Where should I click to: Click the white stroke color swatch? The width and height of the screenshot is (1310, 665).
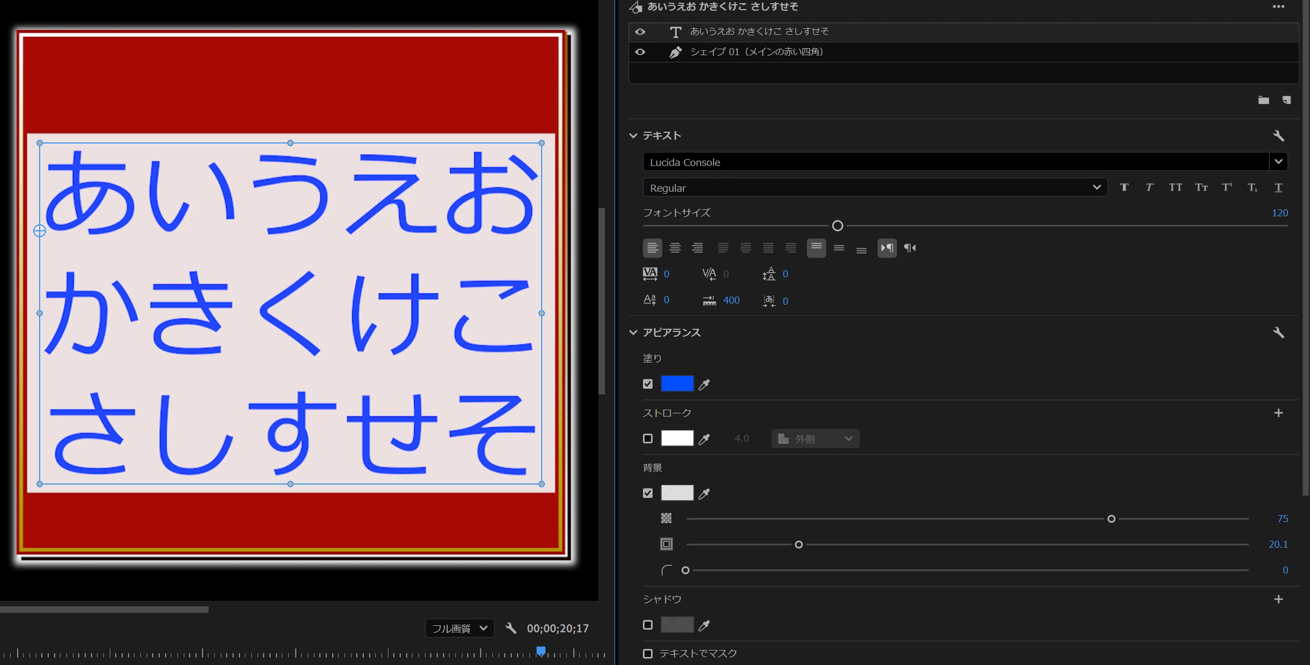[x=677, y=439]
